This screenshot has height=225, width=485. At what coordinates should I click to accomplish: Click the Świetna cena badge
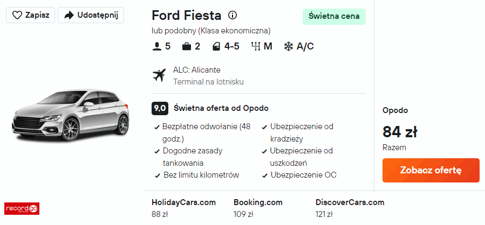coord(334,16)
